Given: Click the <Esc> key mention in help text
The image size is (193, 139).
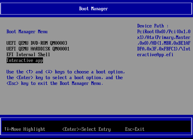Looking at the screenshot, I should (12, 83).
